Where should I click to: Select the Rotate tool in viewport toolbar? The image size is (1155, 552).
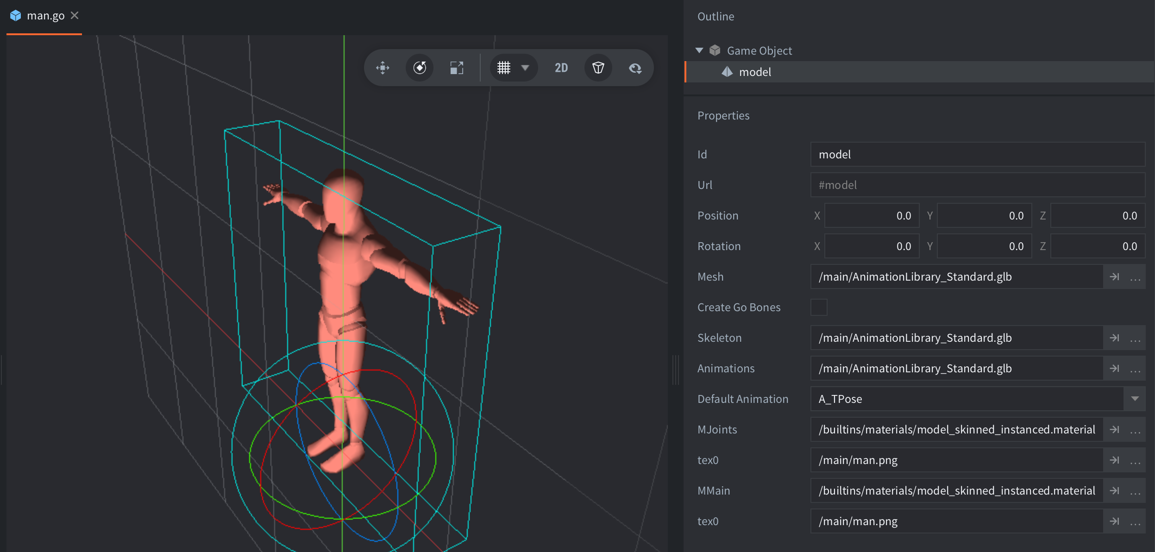(420, 68)
